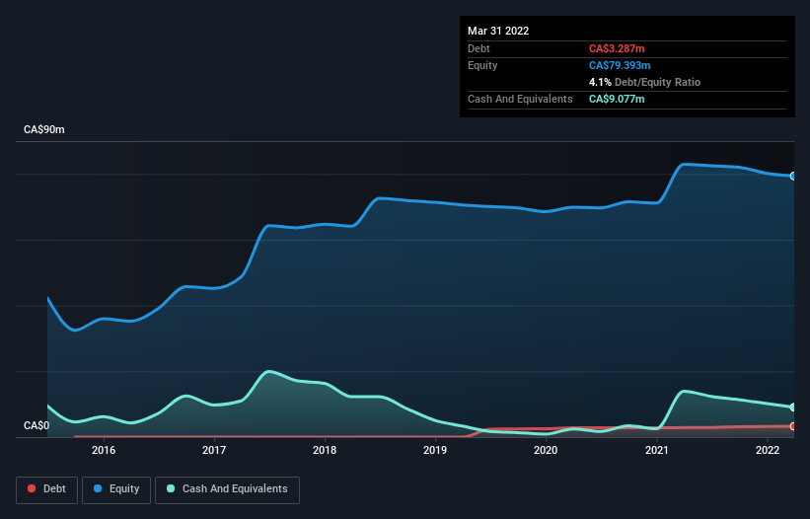The height and width of the screenshot is (519, 810).
Task: Click the CA$0 axis label
Action: pyautogui.click(x=37, y=425)
